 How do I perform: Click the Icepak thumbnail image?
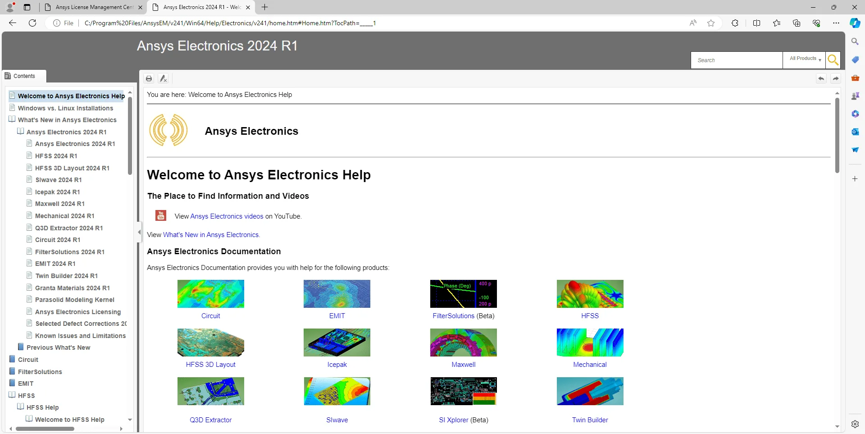coord(337,343)
